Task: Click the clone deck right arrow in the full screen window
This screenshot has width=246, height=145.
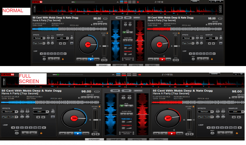Action: 130,114
